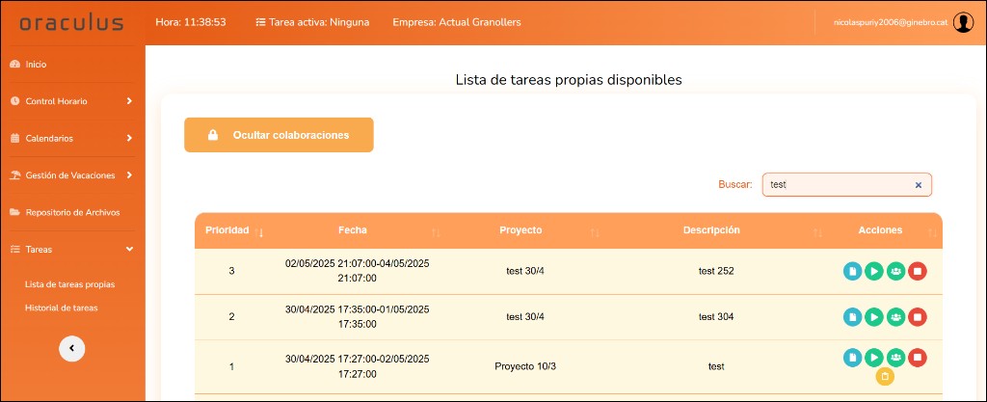Screen dimensions: 987x402
Task: Click the Ocultar colaboraciones button
Action: point(279,135)
